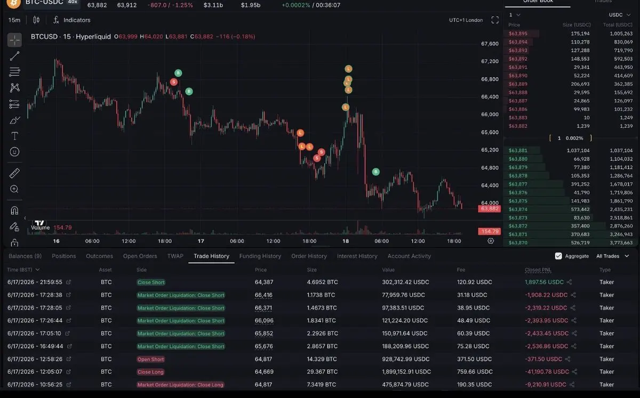Open the emoji icons tool
Screen dimensions: 640x398
tap(14, 152)
